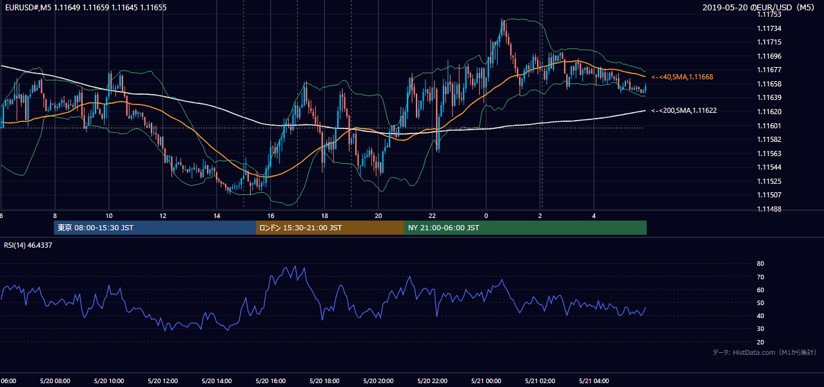
Task: Click price axis label 1.11715
Action: (769, 42)
